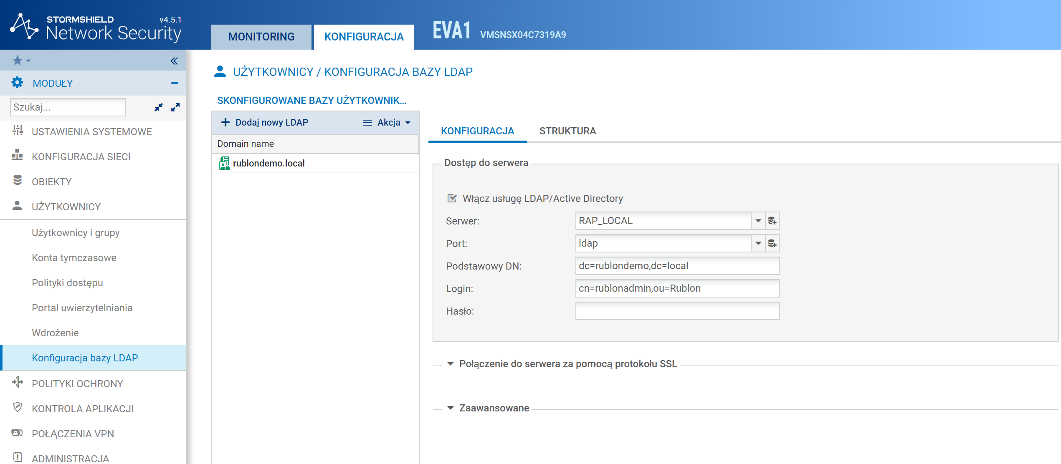Screen dimensions: 1061x464
Task: Open the Akcja dropdown menu
Action: [x=387, y=122]
